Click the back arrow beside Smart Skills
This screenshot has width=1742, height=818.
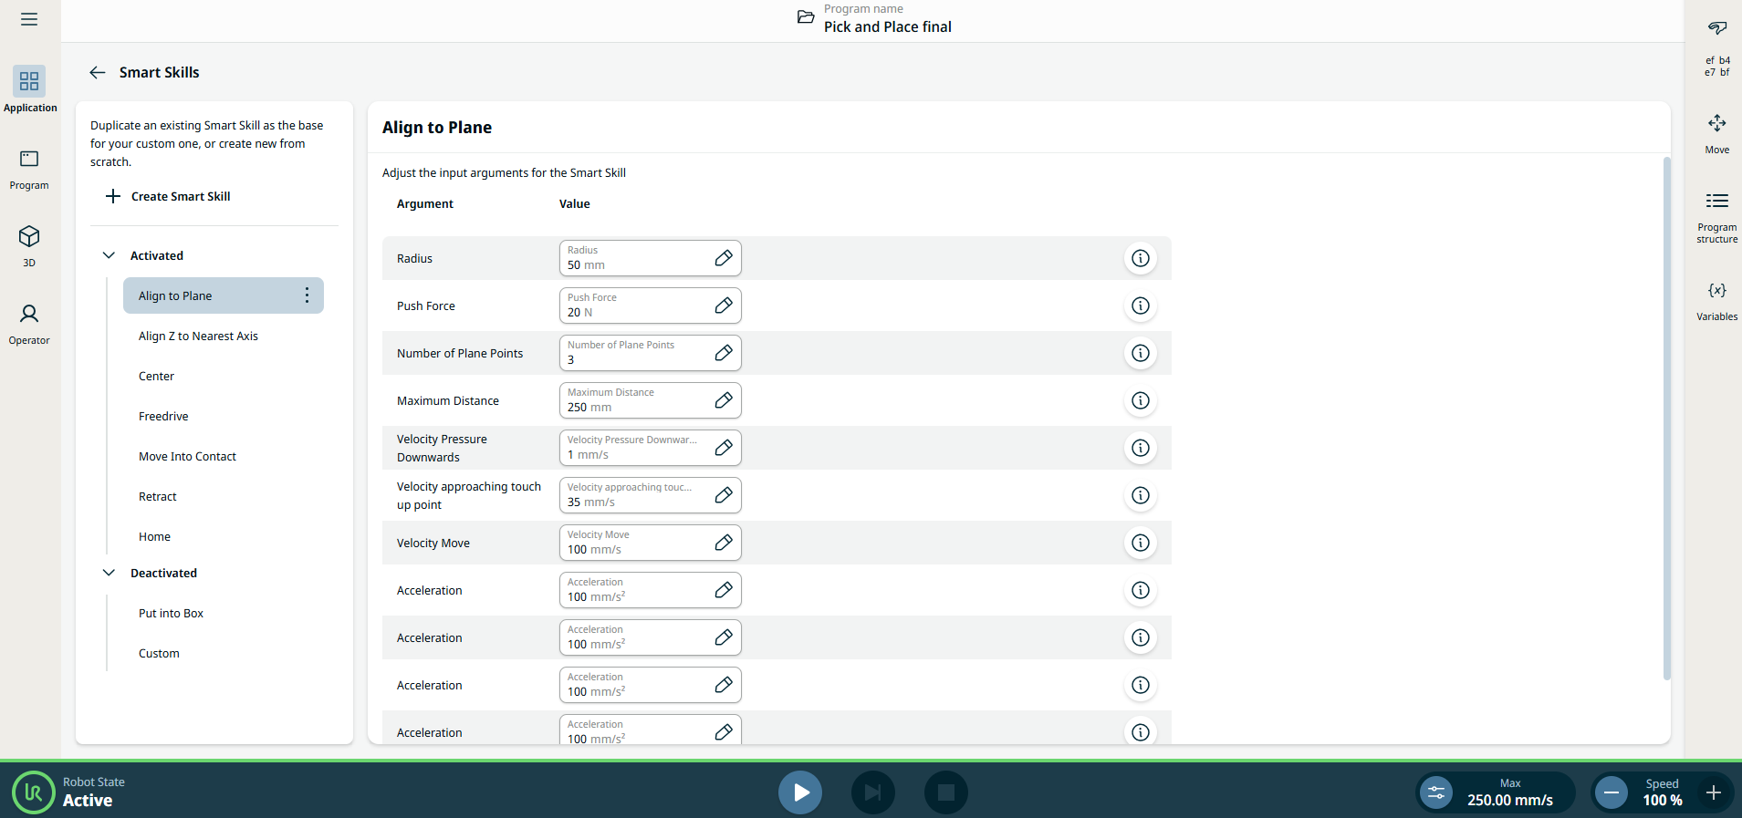tap(98, 72)
